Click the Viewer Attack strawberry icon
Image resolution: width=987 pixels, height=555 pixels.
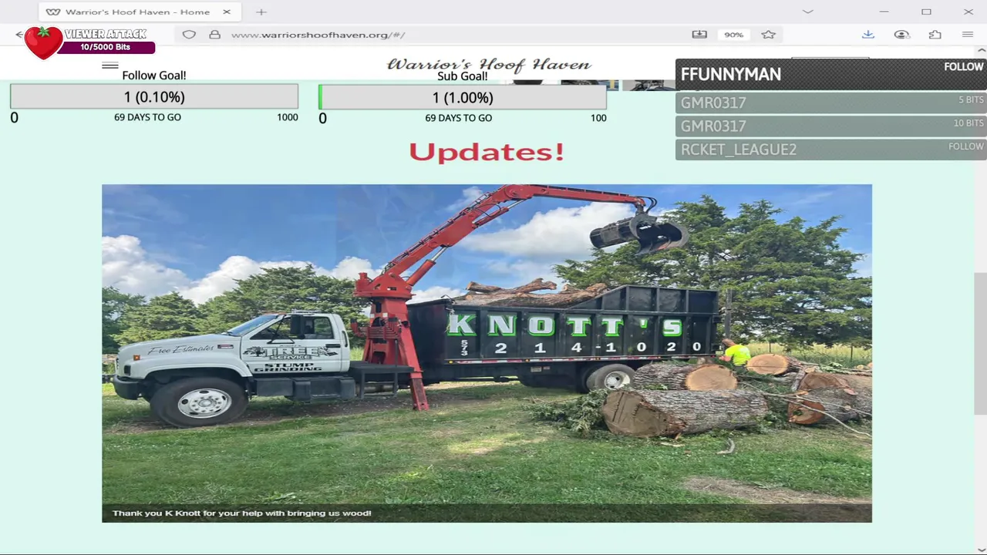click(43, 42)
